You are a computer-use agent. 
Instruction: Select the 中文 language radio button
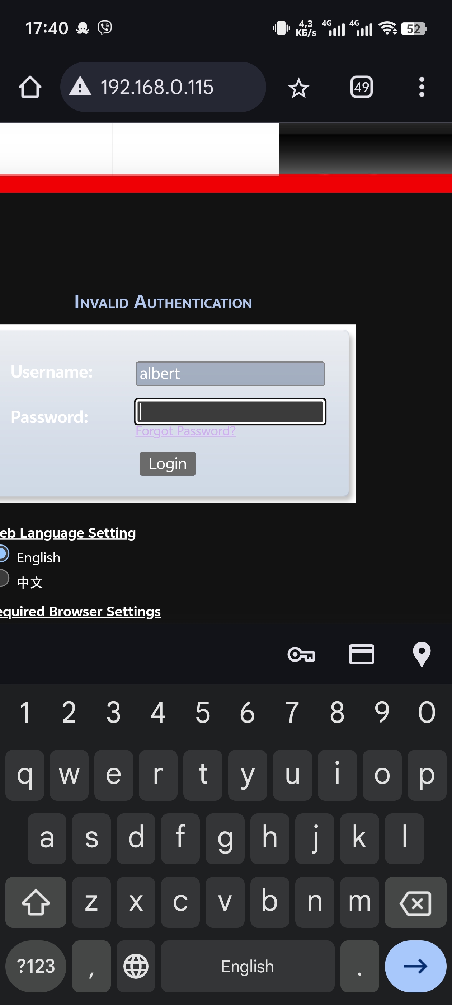4,578
